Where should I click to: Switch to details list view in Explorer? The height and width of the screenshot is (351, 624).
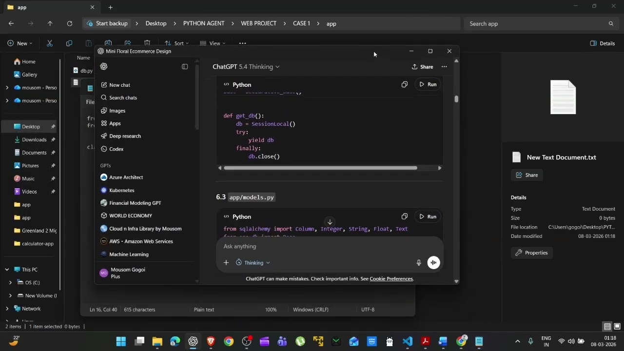pyautogui.click(x=607, y=327)
